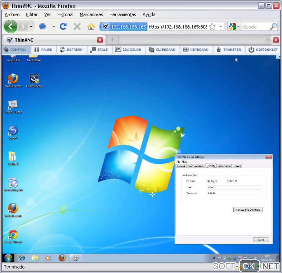Open Firefox Setup desktop icon

point(13,184)
